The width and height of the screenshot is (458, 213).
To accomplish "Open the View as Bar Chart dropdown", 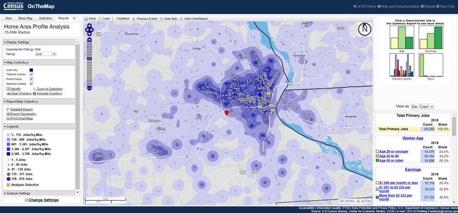I will pyautogui.click(x=422, y=106).
